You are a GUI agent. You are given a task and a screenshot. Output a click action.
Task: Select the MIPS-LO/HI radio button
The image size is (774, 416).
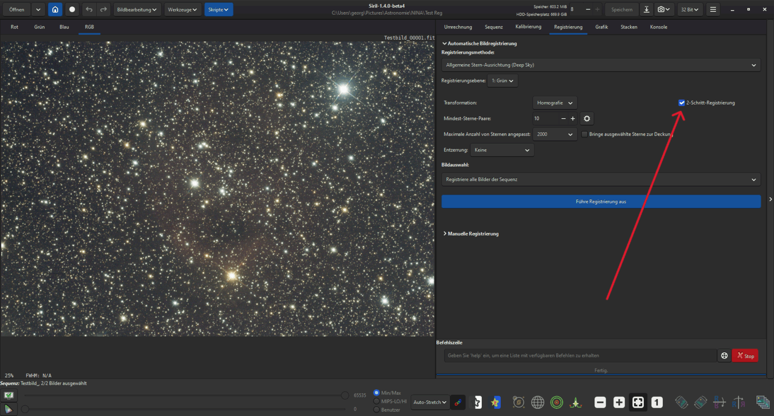(376, 401)
